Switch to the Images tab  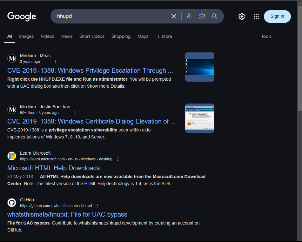tap(26, 36)
